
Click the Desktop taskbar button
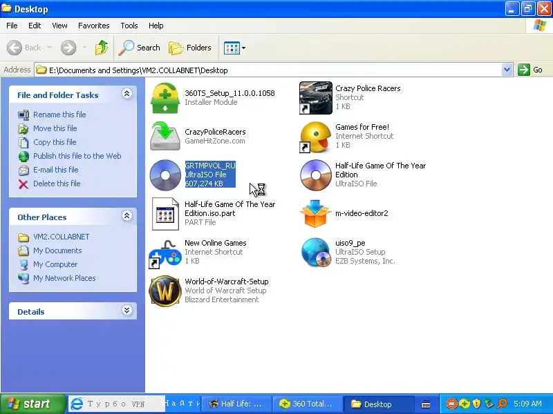[378, 404]
